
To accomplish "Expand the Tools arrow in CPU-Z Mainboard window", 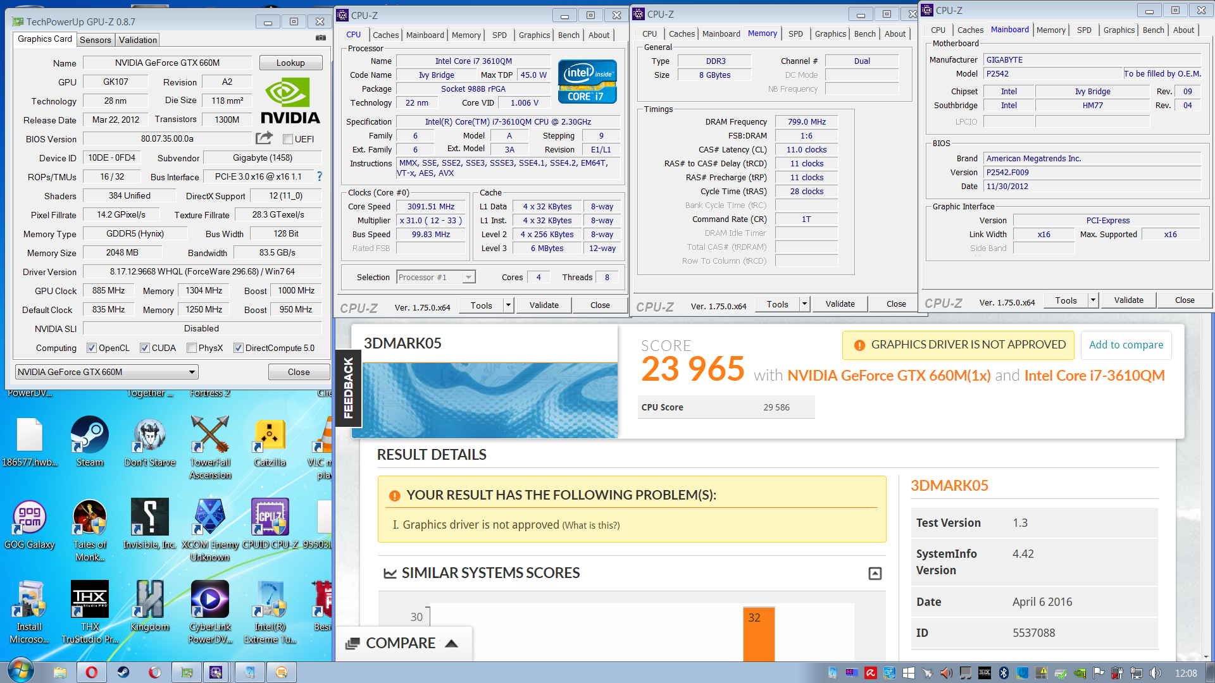I will tap(1093, 300).
